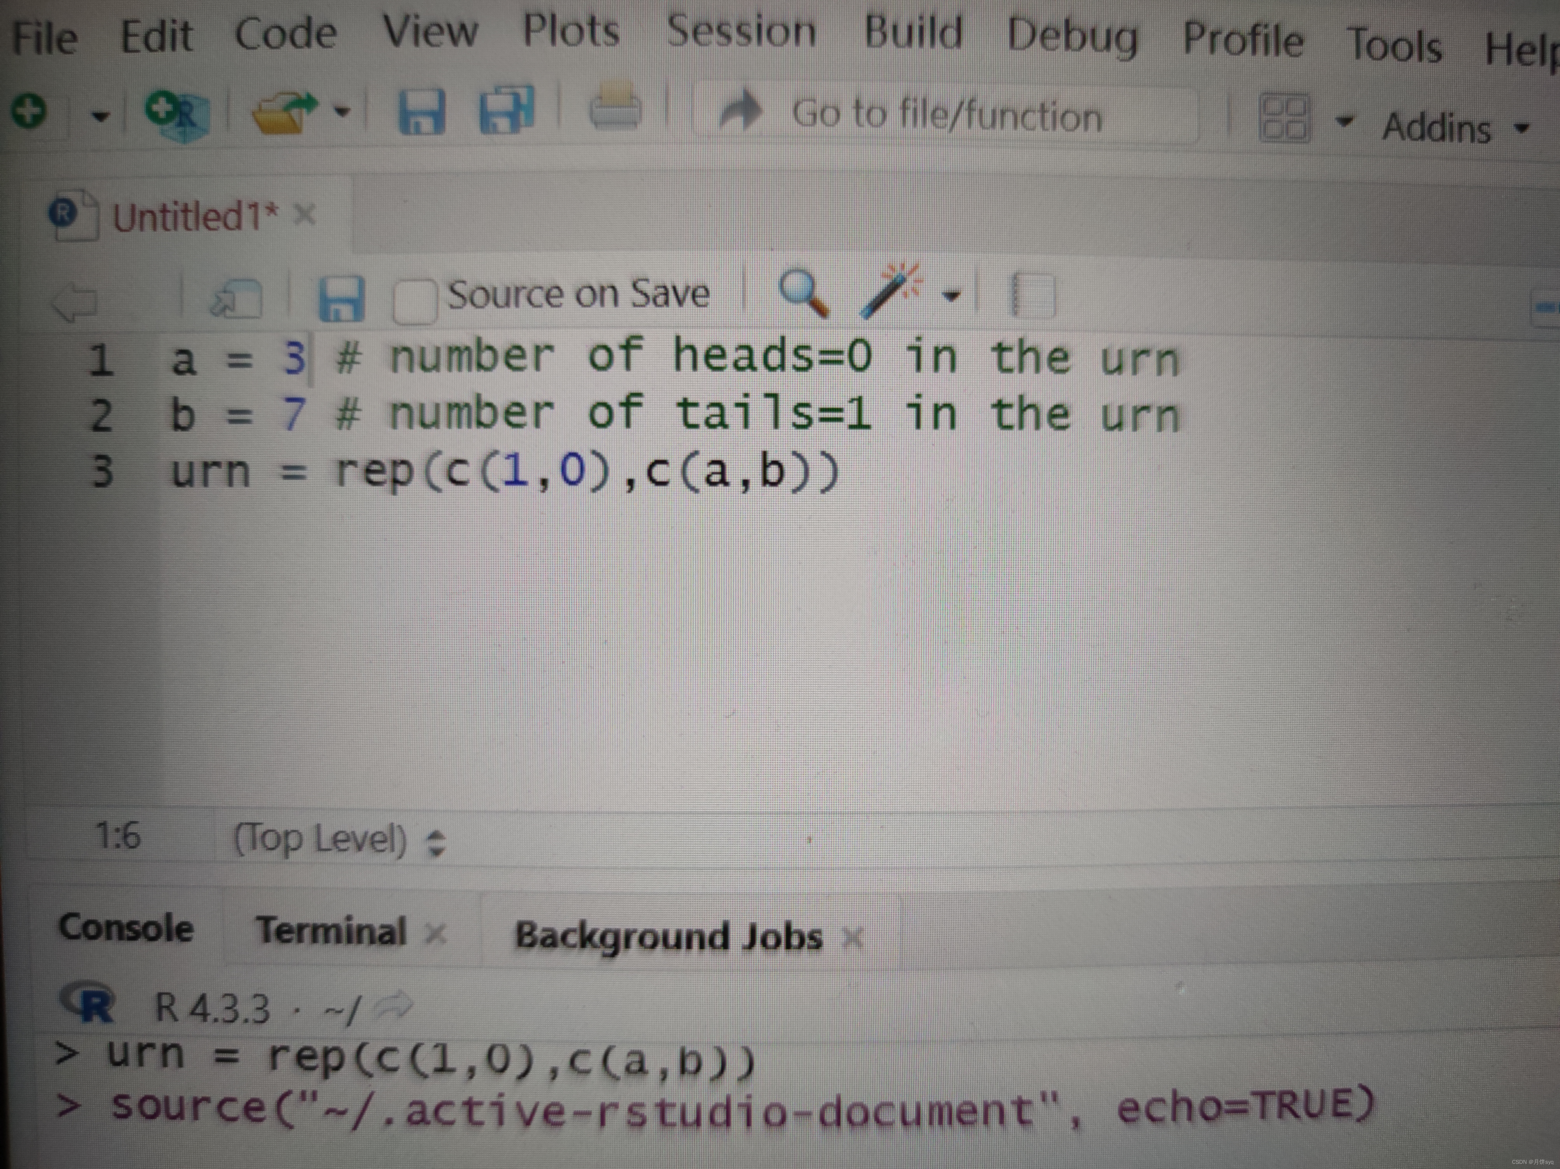Toggle the Source on Save checkbox
The height and width of the screenshot is (1169, 1560).
tap(414, 302)
